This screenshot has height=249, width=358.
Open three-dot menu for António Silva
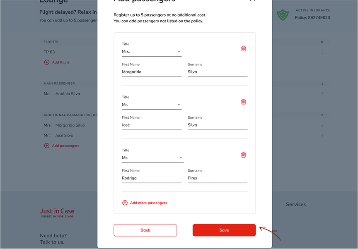(322, 94)
